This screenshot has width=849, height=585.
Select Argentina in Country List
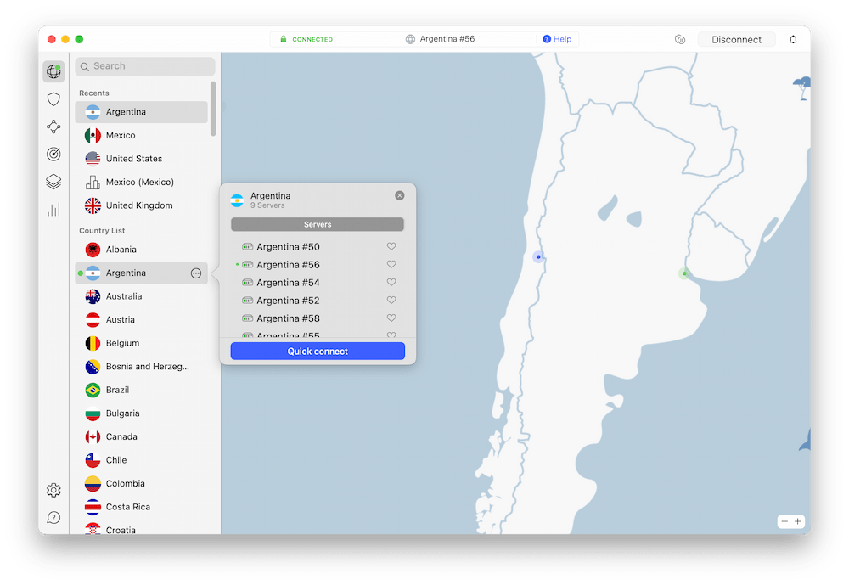tap(141, 273)
